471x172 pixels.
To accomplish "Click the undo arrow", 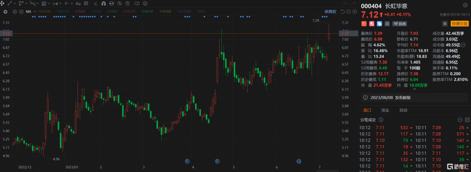I will [345, 4].
